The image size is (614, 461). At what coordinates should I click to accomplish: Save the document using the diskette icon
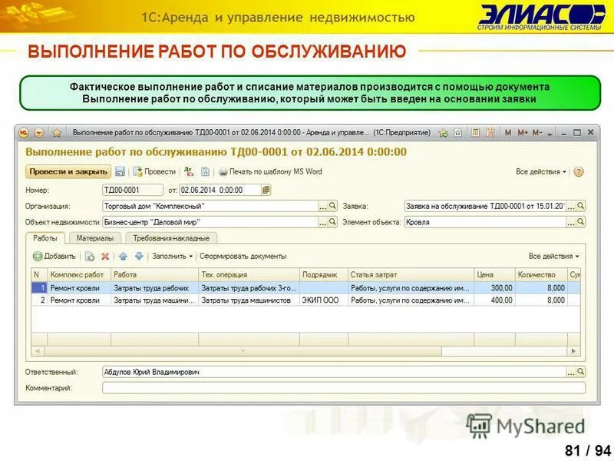(x=120, y=173)
